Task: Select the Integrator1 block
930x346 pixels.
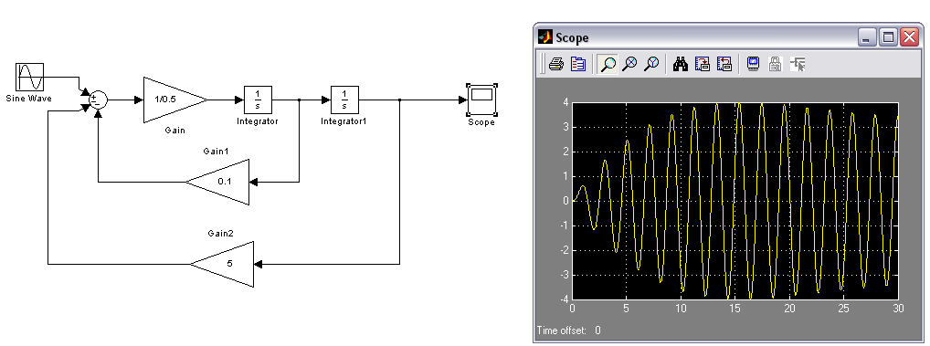Action: pyautogui.click(x=344, y=100)
